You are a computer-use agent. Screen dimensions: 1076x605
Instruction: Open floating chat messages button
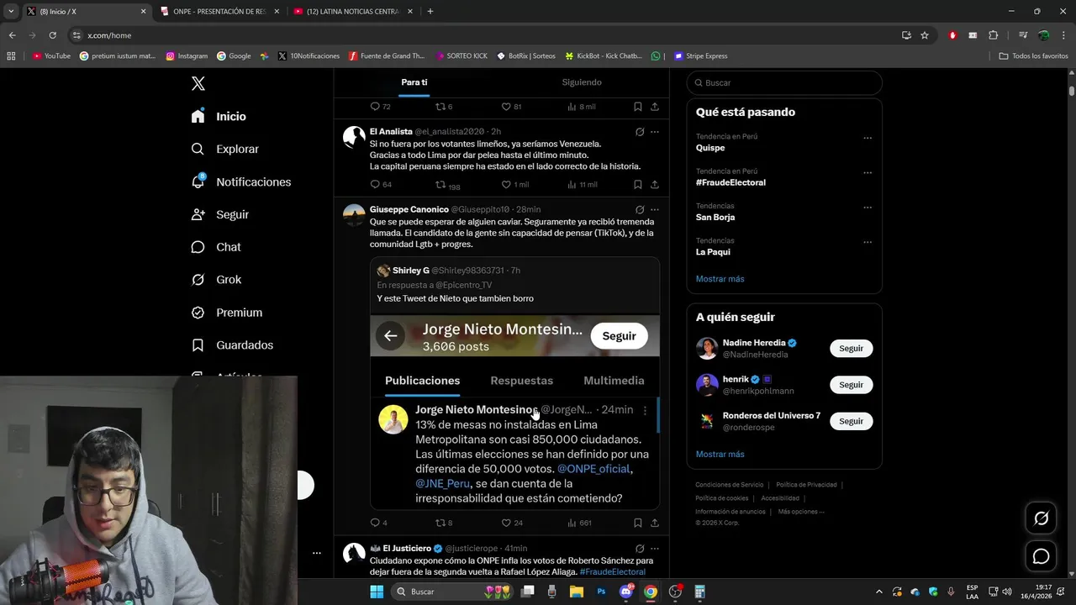[1041, 556]
